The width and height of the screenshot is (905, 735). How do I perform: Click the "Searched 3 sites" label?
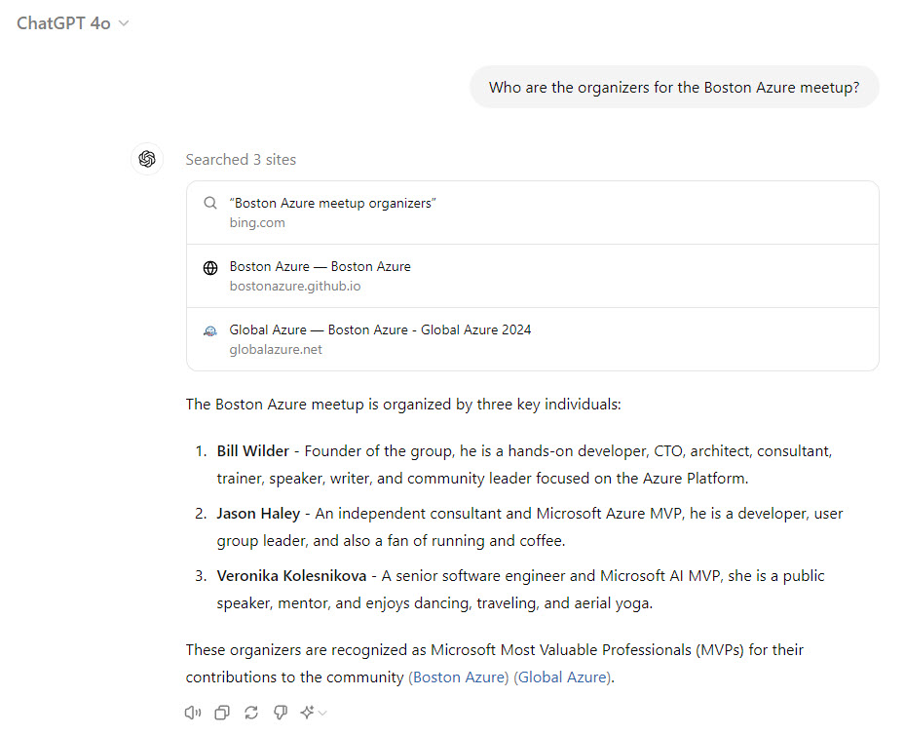pos(241,159)
